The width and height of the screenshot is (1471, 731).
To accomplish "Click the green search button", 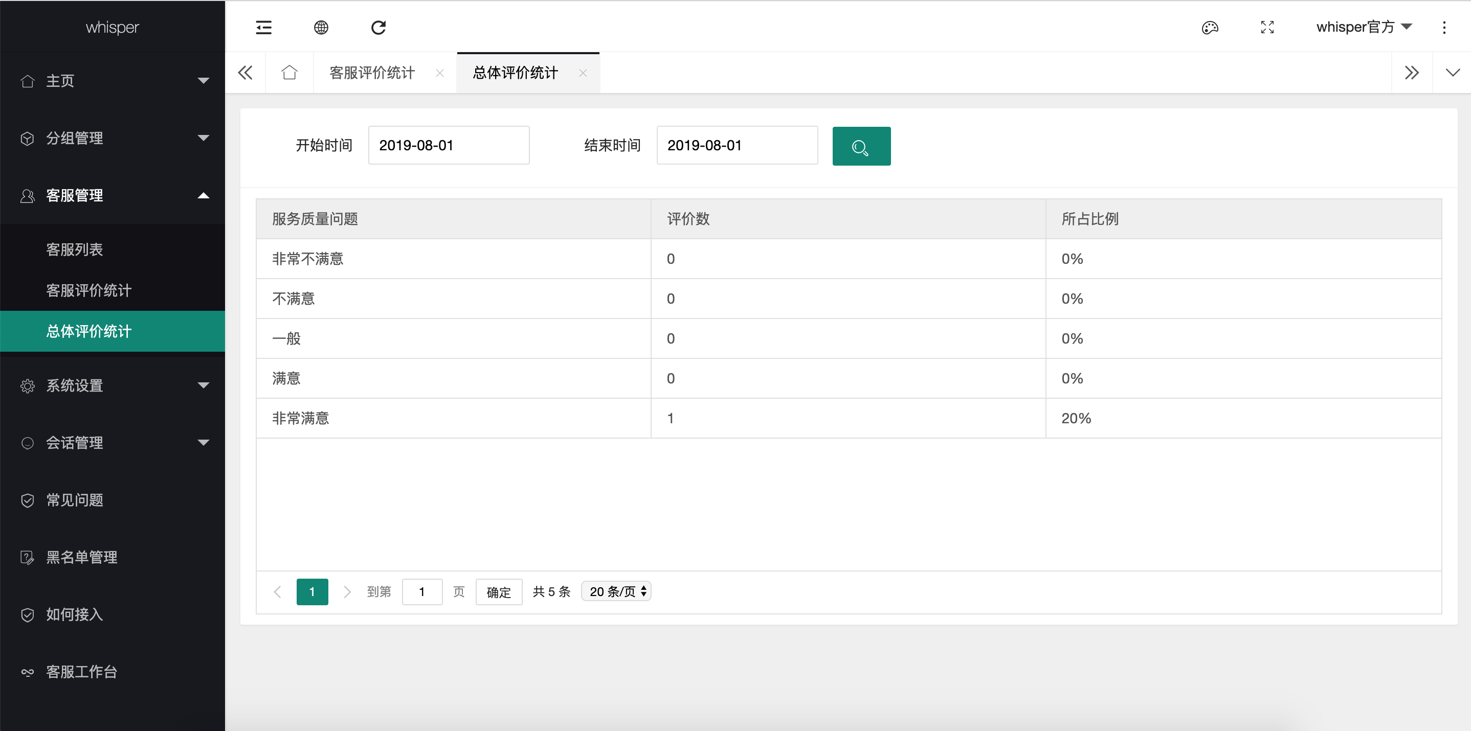I will point(861,146).
